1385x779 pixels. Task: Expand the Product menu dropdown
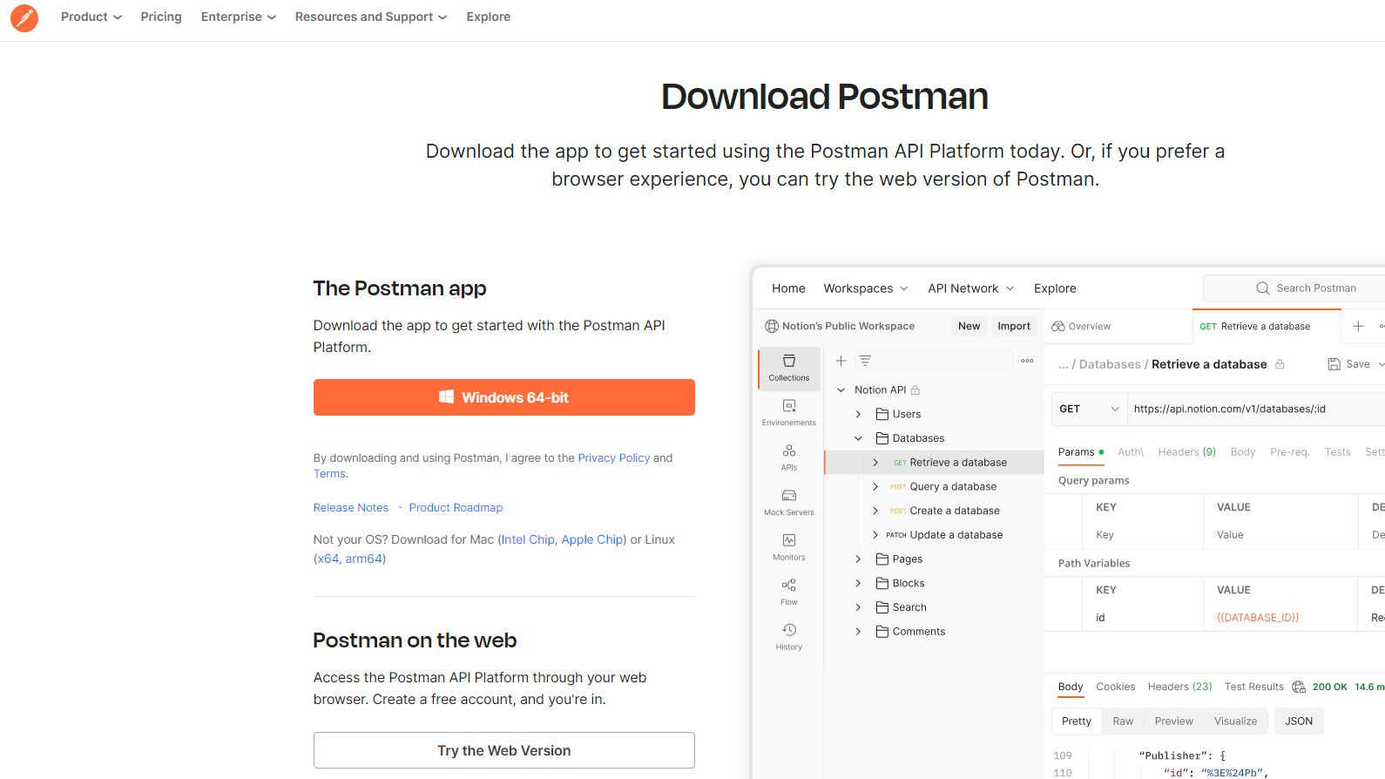[91, 17]
